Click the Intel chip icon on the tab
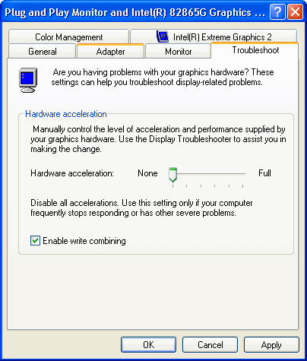The image size is (307, 361). pos(163,36)
